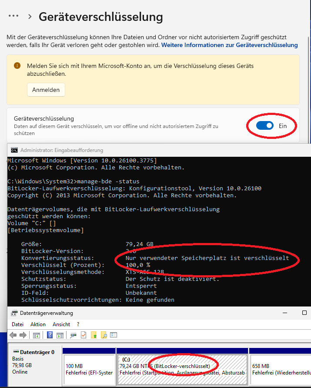Click the Verschlüsselungsmethode line
The width and height of the screenshot is (311, 388).
click(x=93, y=272)
